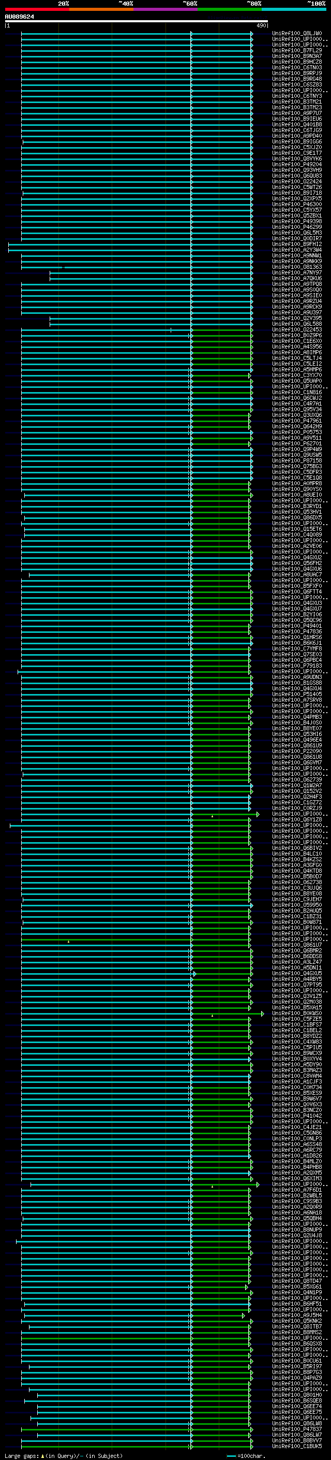The height and width of the screenshot is (1460, 331).
Task: Open hit UniRef100_Q401B8
Action: [x=296, y=125]
